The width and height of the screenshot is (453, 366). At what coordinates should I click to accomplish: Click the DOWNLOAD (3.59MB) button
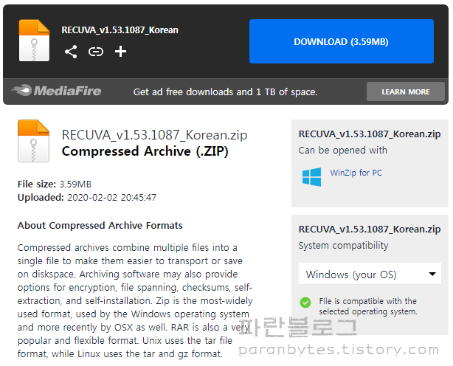pyautogui.click(x=342, y=41)
